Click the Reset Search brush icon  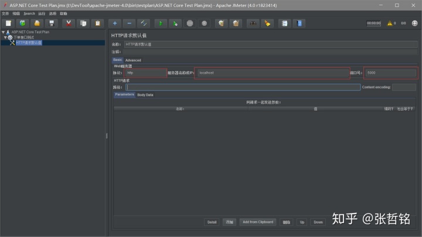(267, 23)
